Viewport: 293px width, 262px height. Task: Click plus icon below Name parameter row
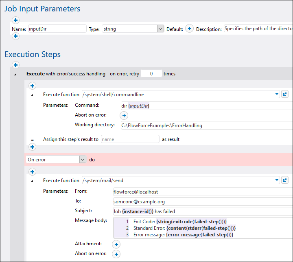15,36
